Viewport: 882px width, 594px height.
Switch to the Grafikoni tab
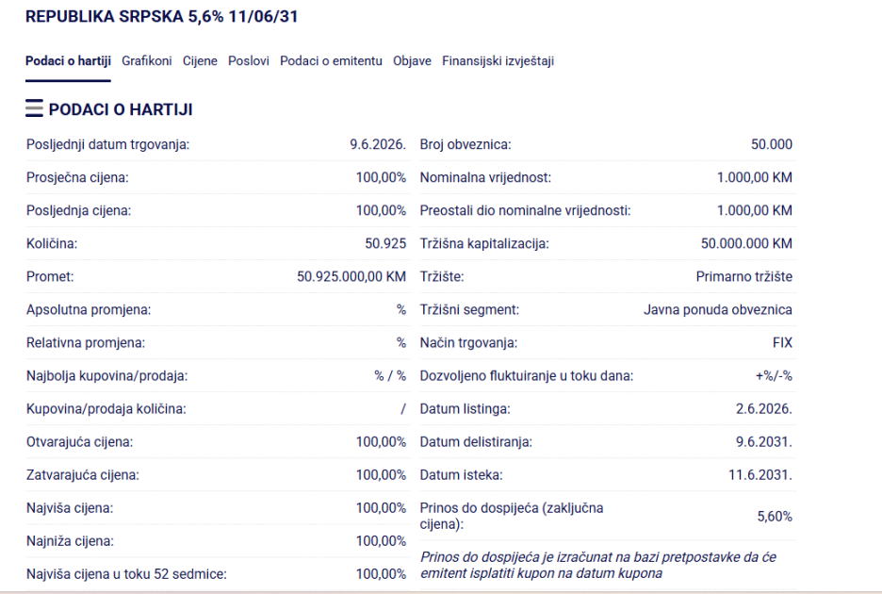pos(147,60)
